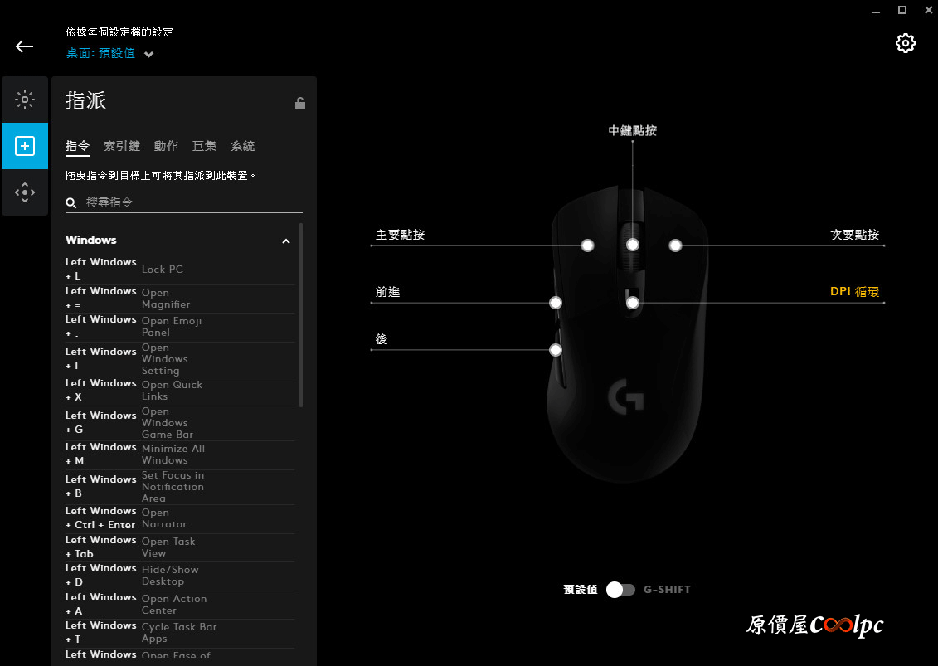938x666 pixels.
Task: Collapse the Windows command group
Action: point(286,241)
